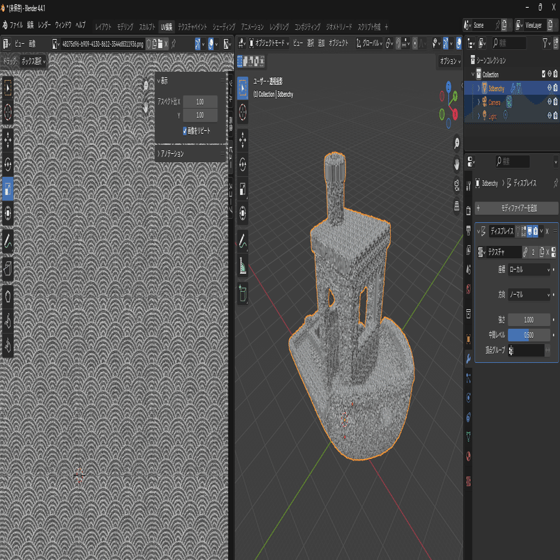Toggle the Collection exclude checkbox in the outliner
The width and height of the screenshot is (560, 560).
543,74
